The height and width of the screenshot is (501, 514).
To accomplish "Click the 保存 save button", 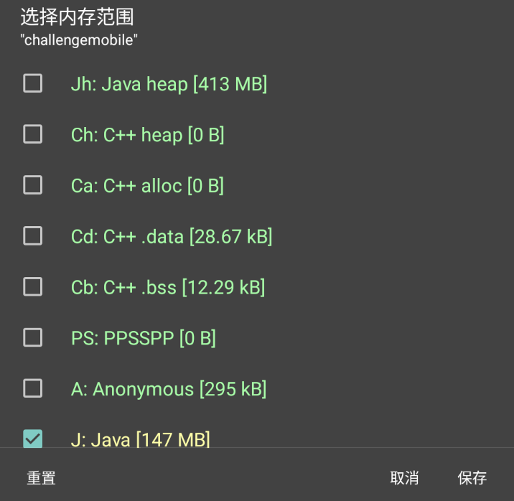I will pyautogui.click(x=472, y=478).
